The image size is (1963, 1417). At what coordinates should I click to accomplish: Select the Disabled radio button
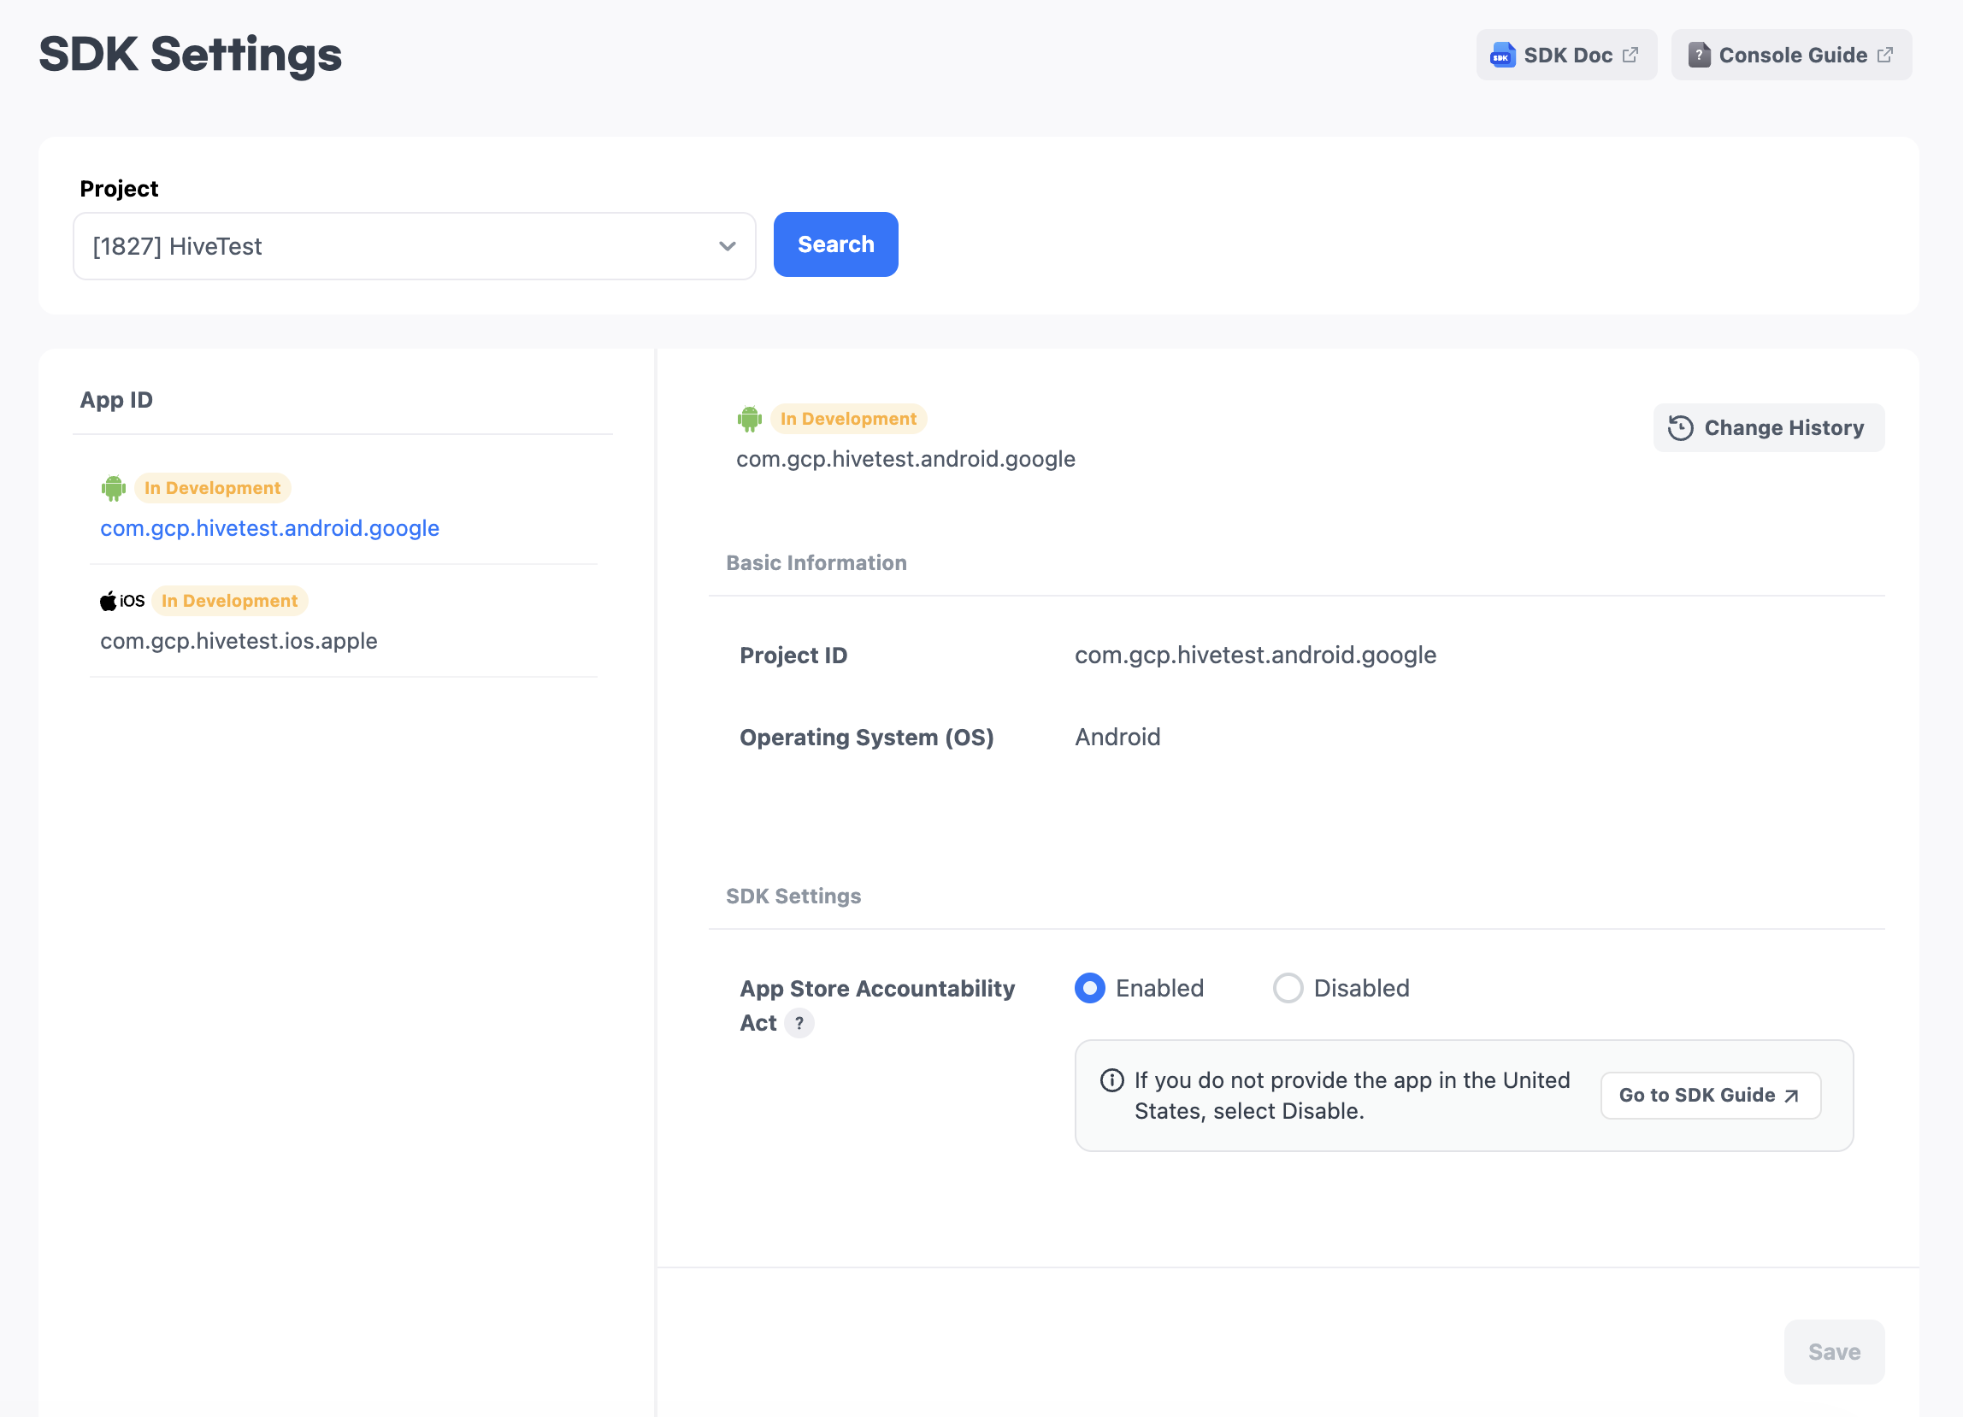click(x=1287, y=988)
